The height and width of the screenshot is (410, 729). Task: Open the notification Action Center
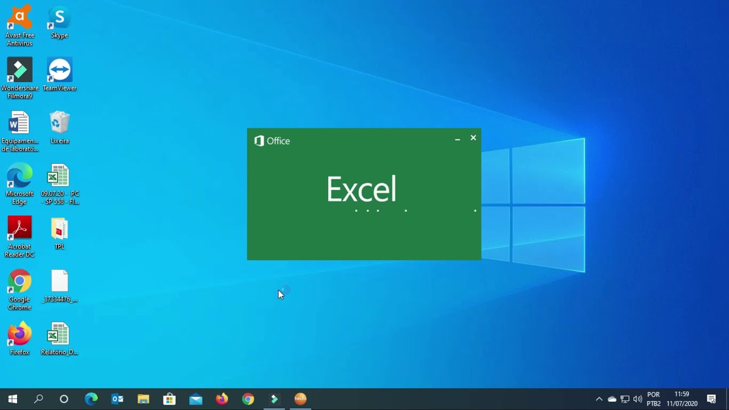(711, 399)
